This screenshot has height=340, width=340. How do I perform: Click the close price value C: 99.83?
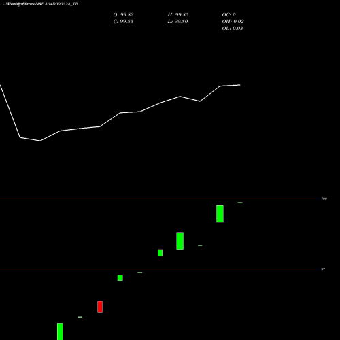123,22
